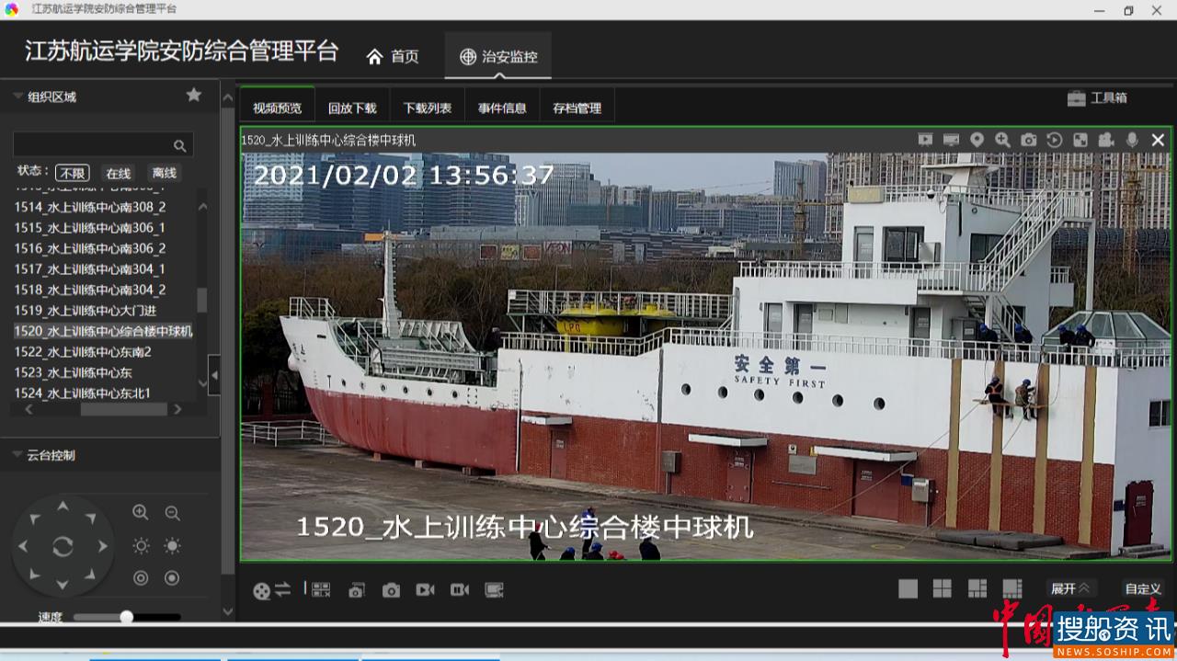Open the 事件信息 tab
The image size is (1177, 661).
502,108
